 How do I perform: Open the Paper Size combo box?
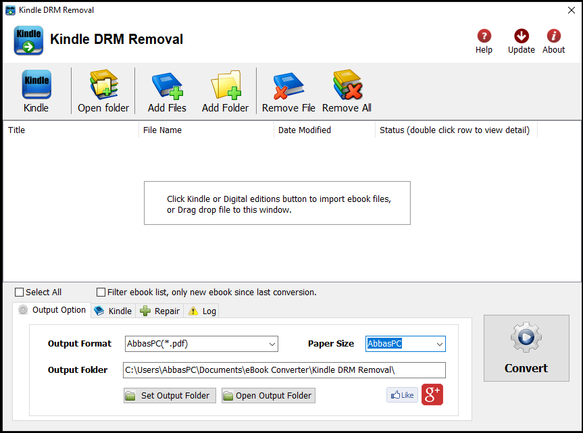point(405,344)
